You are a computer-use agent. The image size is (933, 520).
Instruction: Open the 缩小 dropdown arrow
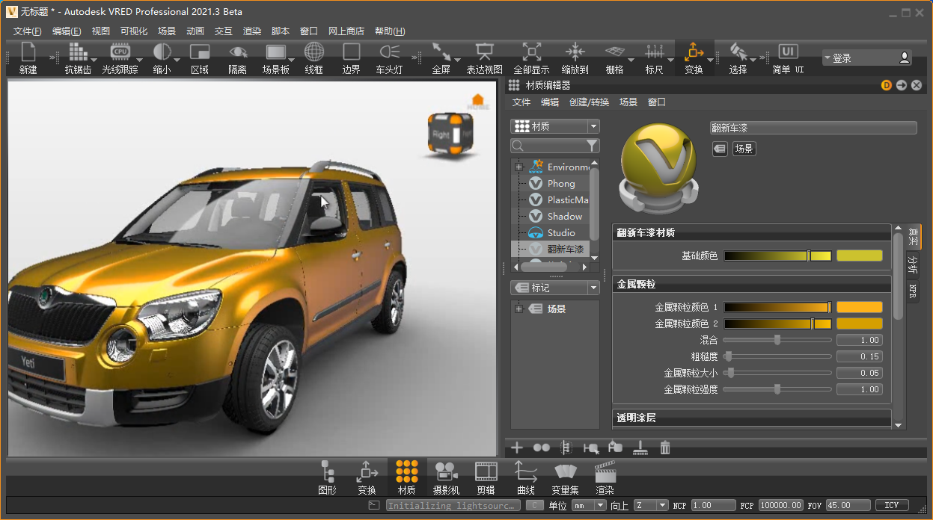(177, 60)
